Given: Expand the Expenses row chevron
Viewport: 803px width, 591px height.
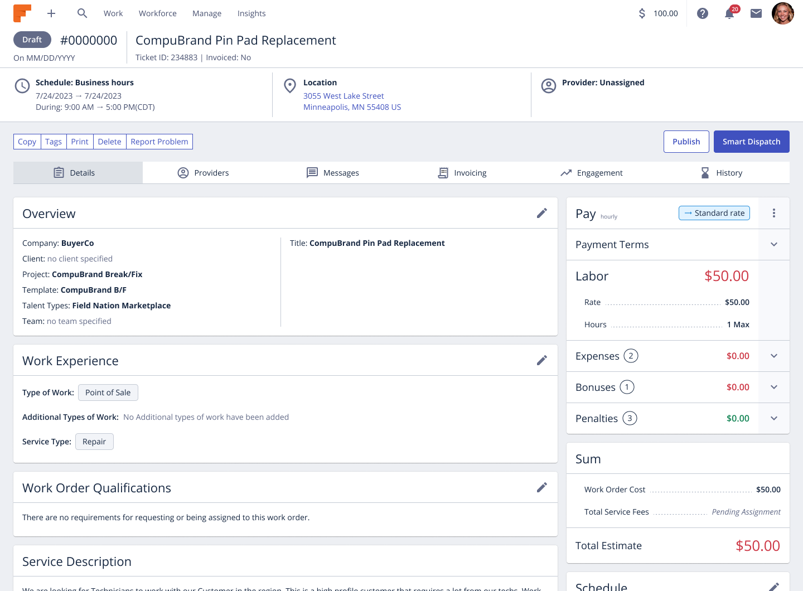Looking at the screenshot, I should [774, 356].
